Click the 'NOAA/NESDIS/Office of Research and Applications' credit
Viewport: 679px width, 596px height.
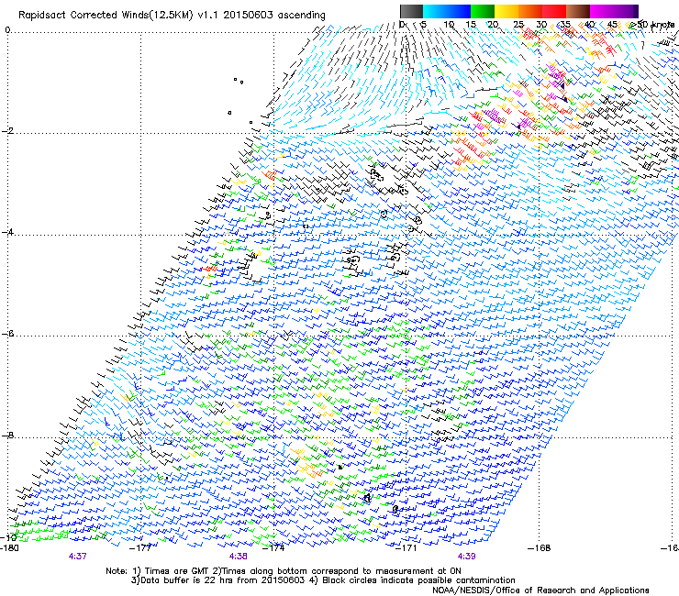[540, 590]
